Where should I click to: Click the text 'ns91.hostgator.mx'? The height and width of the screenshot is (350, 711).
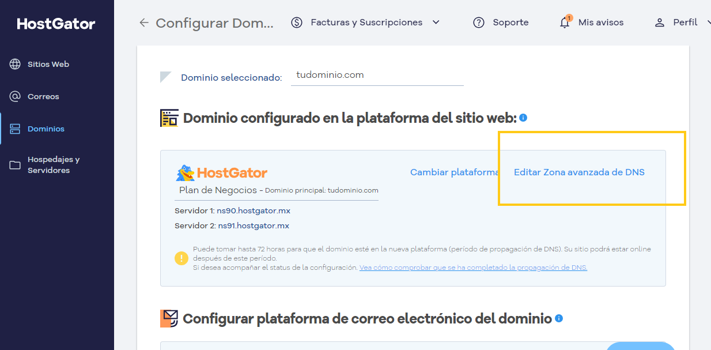point(254,226)
